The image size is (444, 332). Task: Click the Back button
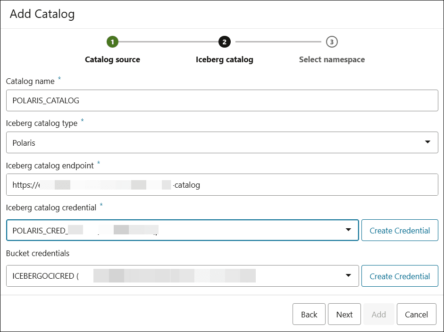309,314
